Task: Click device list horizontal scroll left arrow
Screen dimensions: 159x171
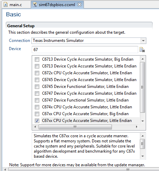Action: [35, 127]
